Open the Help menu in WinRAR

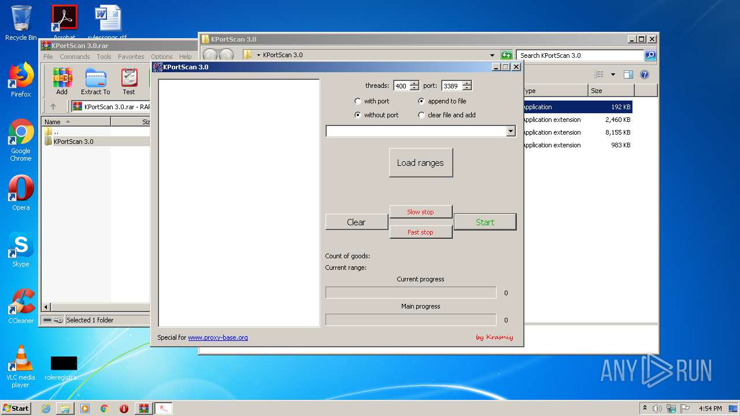coord(185,57)
